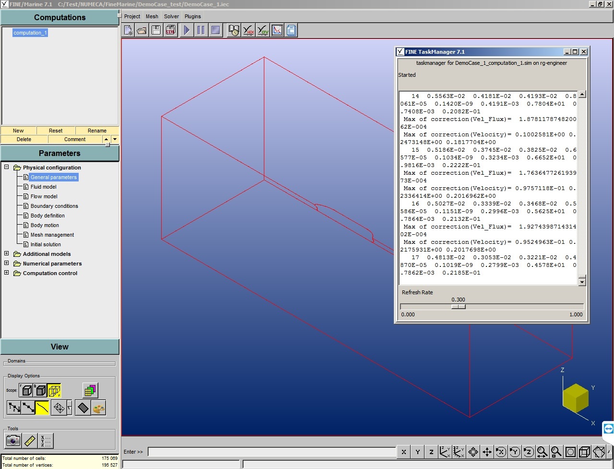The height and width of the screenshot is (469, 614).
Task: Click the Rename computation button
Action: [97, 131]
